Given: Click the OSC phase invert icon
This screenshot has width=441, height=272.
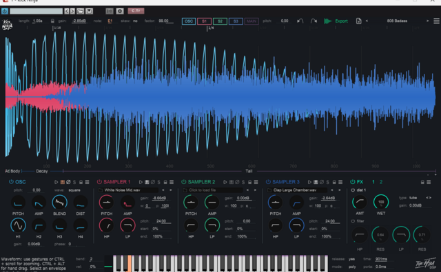Looking at the screenshot, I should coord(68,182).
